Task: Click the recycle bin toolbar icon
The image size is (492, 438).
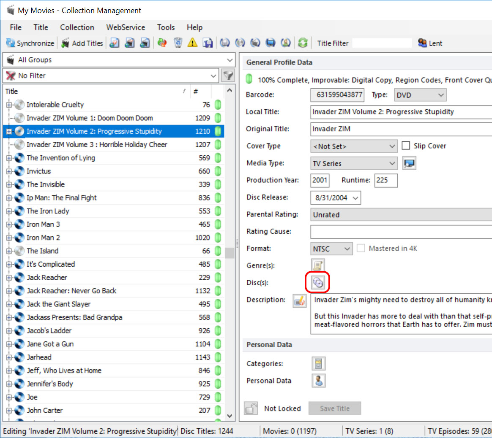Action: (x=178, y=43)
